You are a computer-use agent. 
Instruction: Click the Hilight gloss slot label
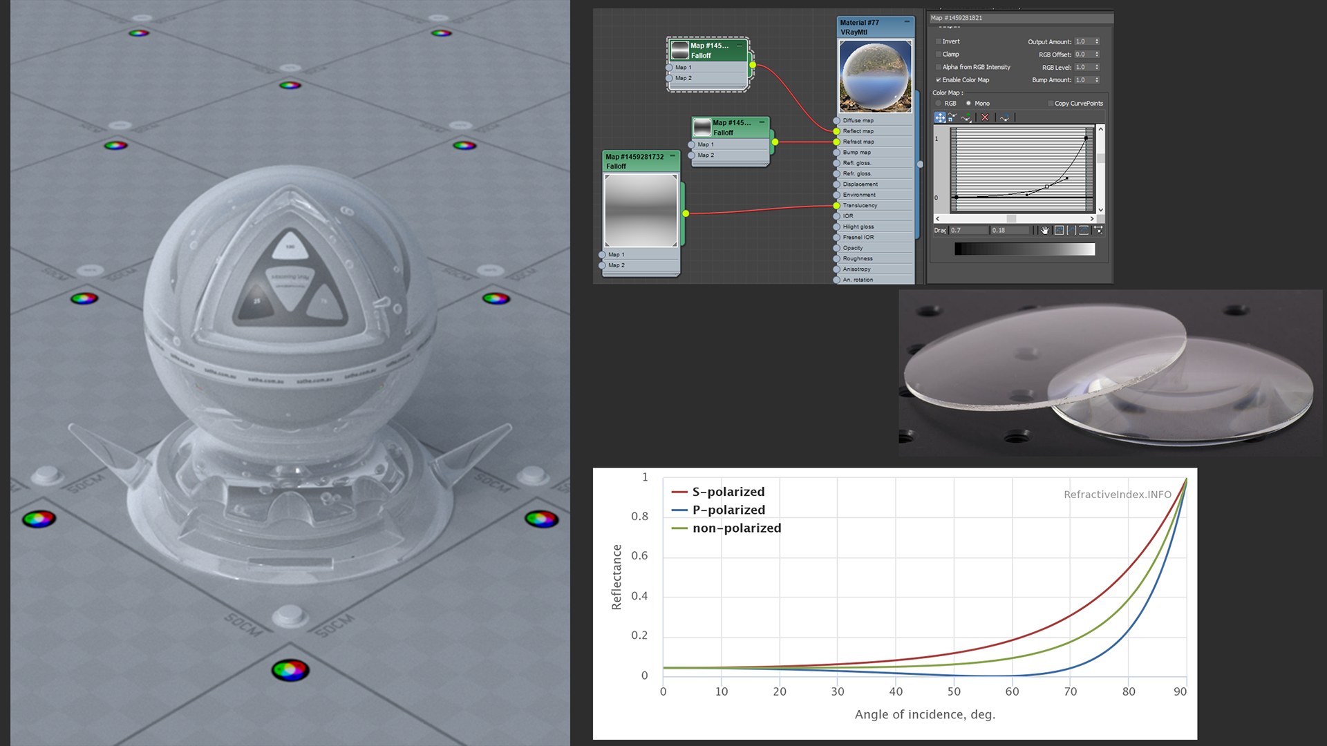tap(858, 227)
